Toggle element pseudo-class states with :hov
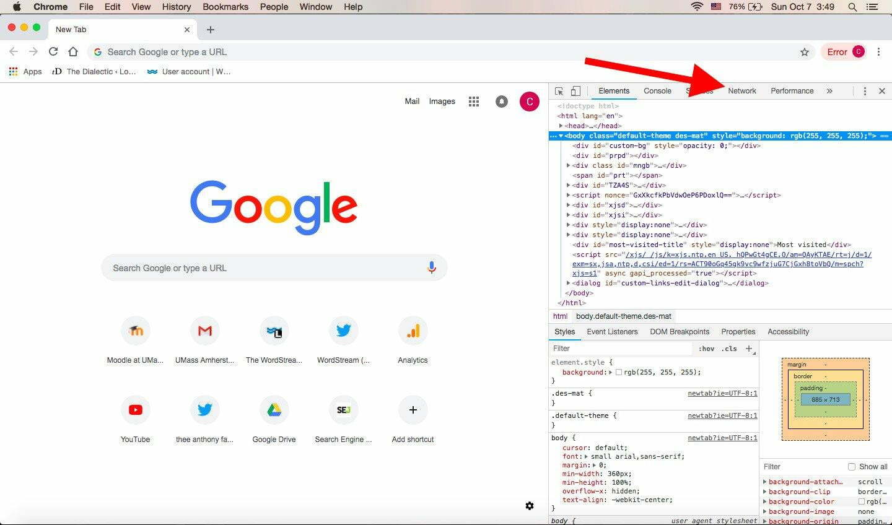The height and width of the screenshot is (525, 892). coord(706,349)
